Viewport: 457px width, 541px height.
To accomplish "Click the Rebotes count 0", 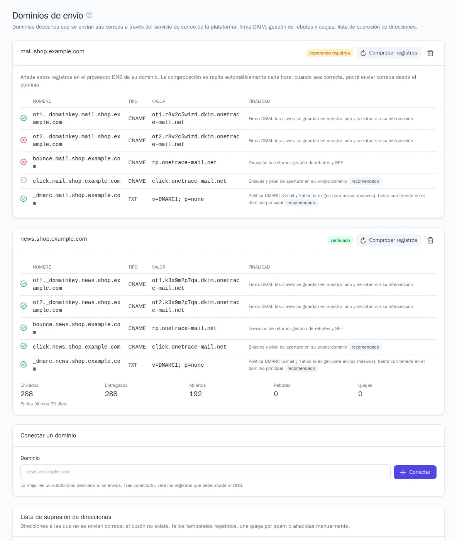I will pyautogui.click(x=276, y=394).
